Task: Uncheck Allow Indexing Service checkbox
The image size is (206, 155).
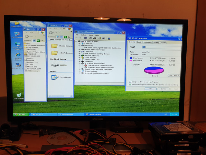Action: pos(130,85)
